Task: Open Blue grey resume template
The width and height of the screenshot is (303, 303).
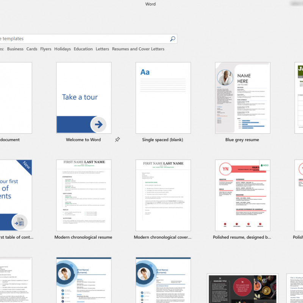Action: [243, 98]
